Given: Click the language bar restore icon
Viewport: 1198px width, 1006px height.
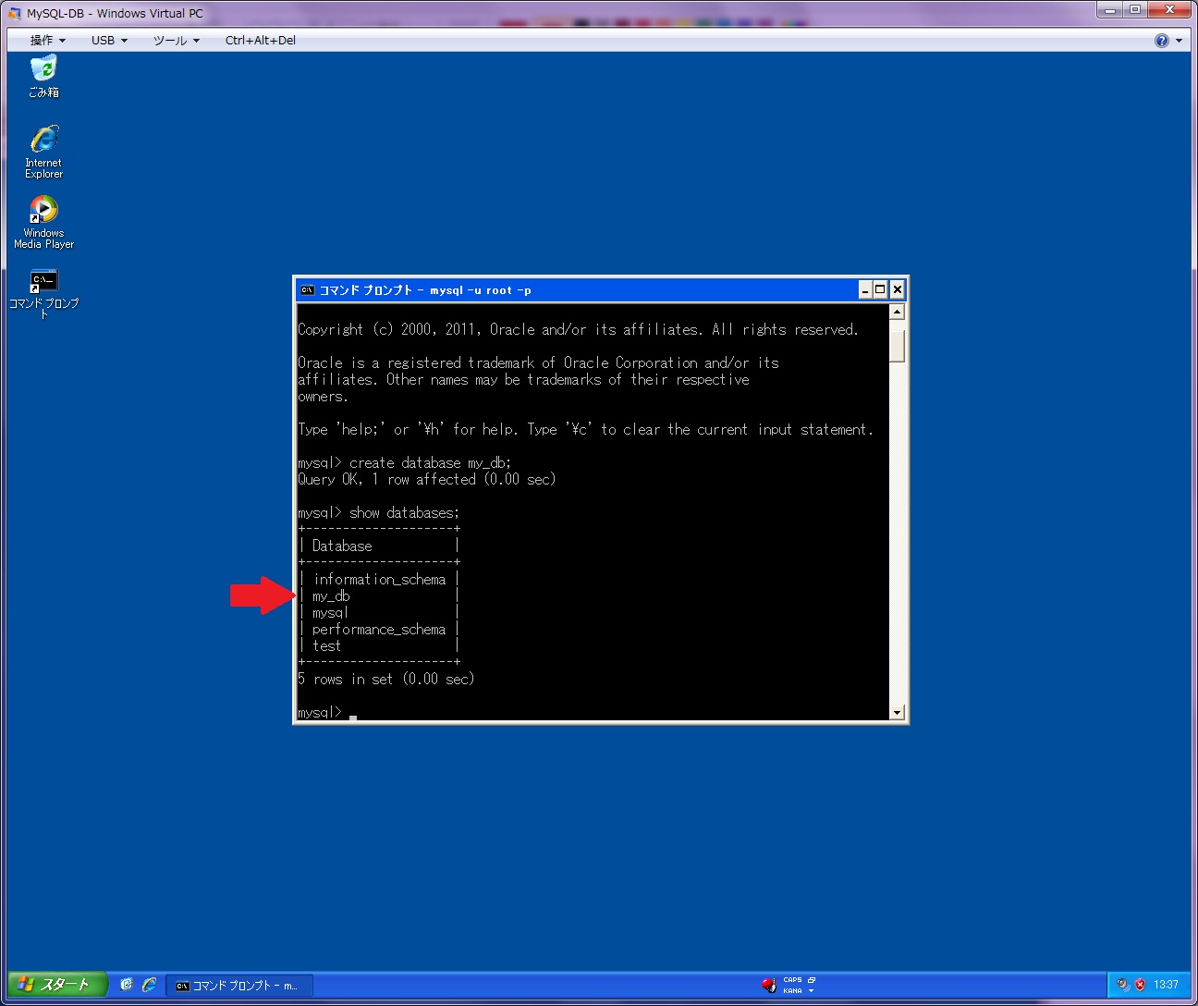Looking at the screenshot, I should pos(812,980).
